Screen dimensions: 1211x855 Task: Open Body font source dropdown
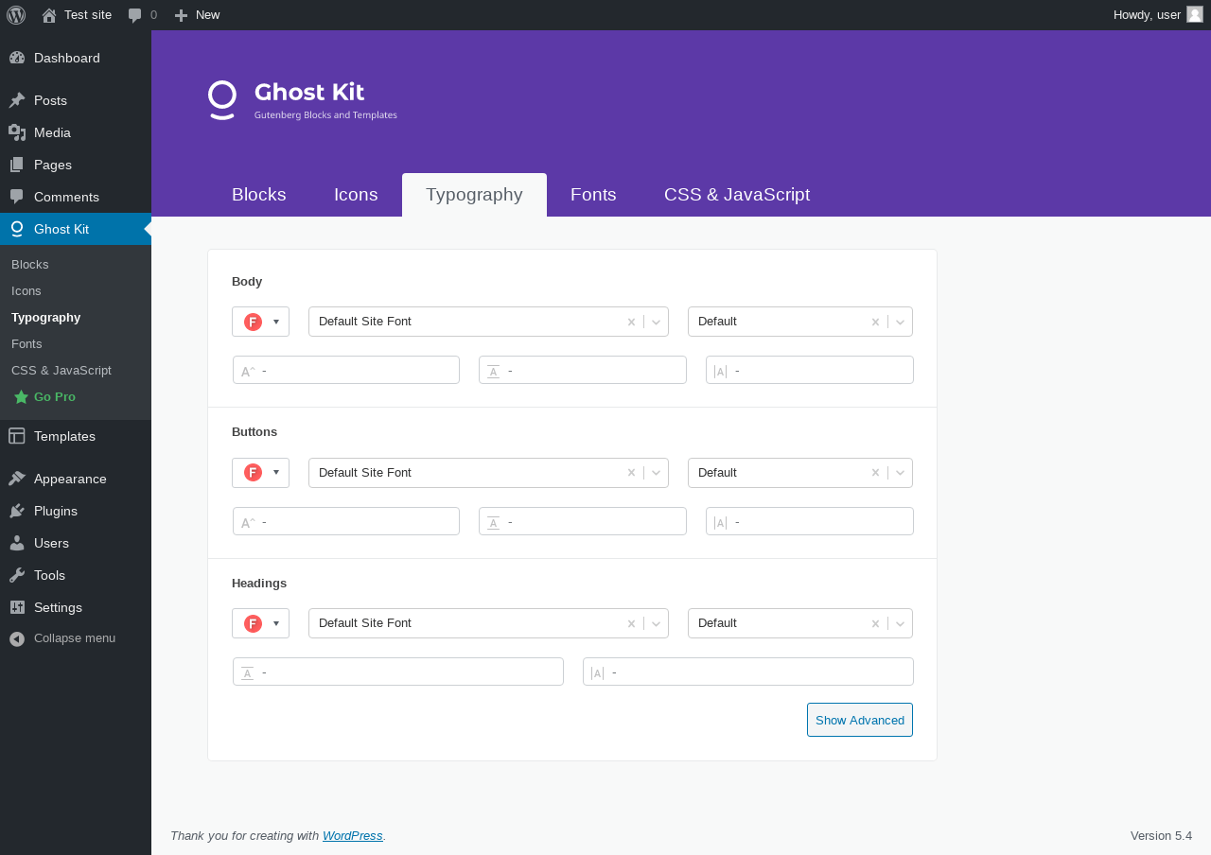click(260, 322)
